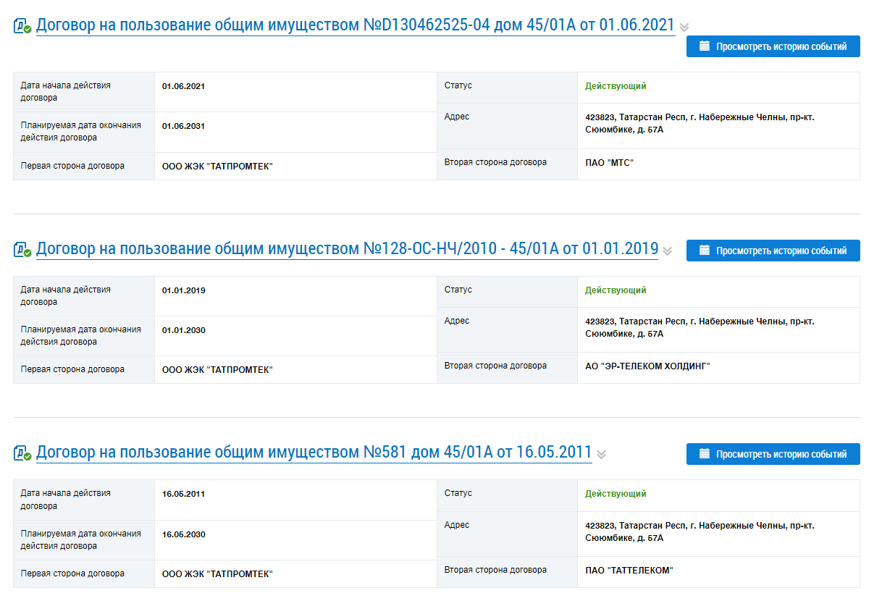Select planned end date 16.05.2030
This screenshot has width=882, height=601.
pos(184,534)
